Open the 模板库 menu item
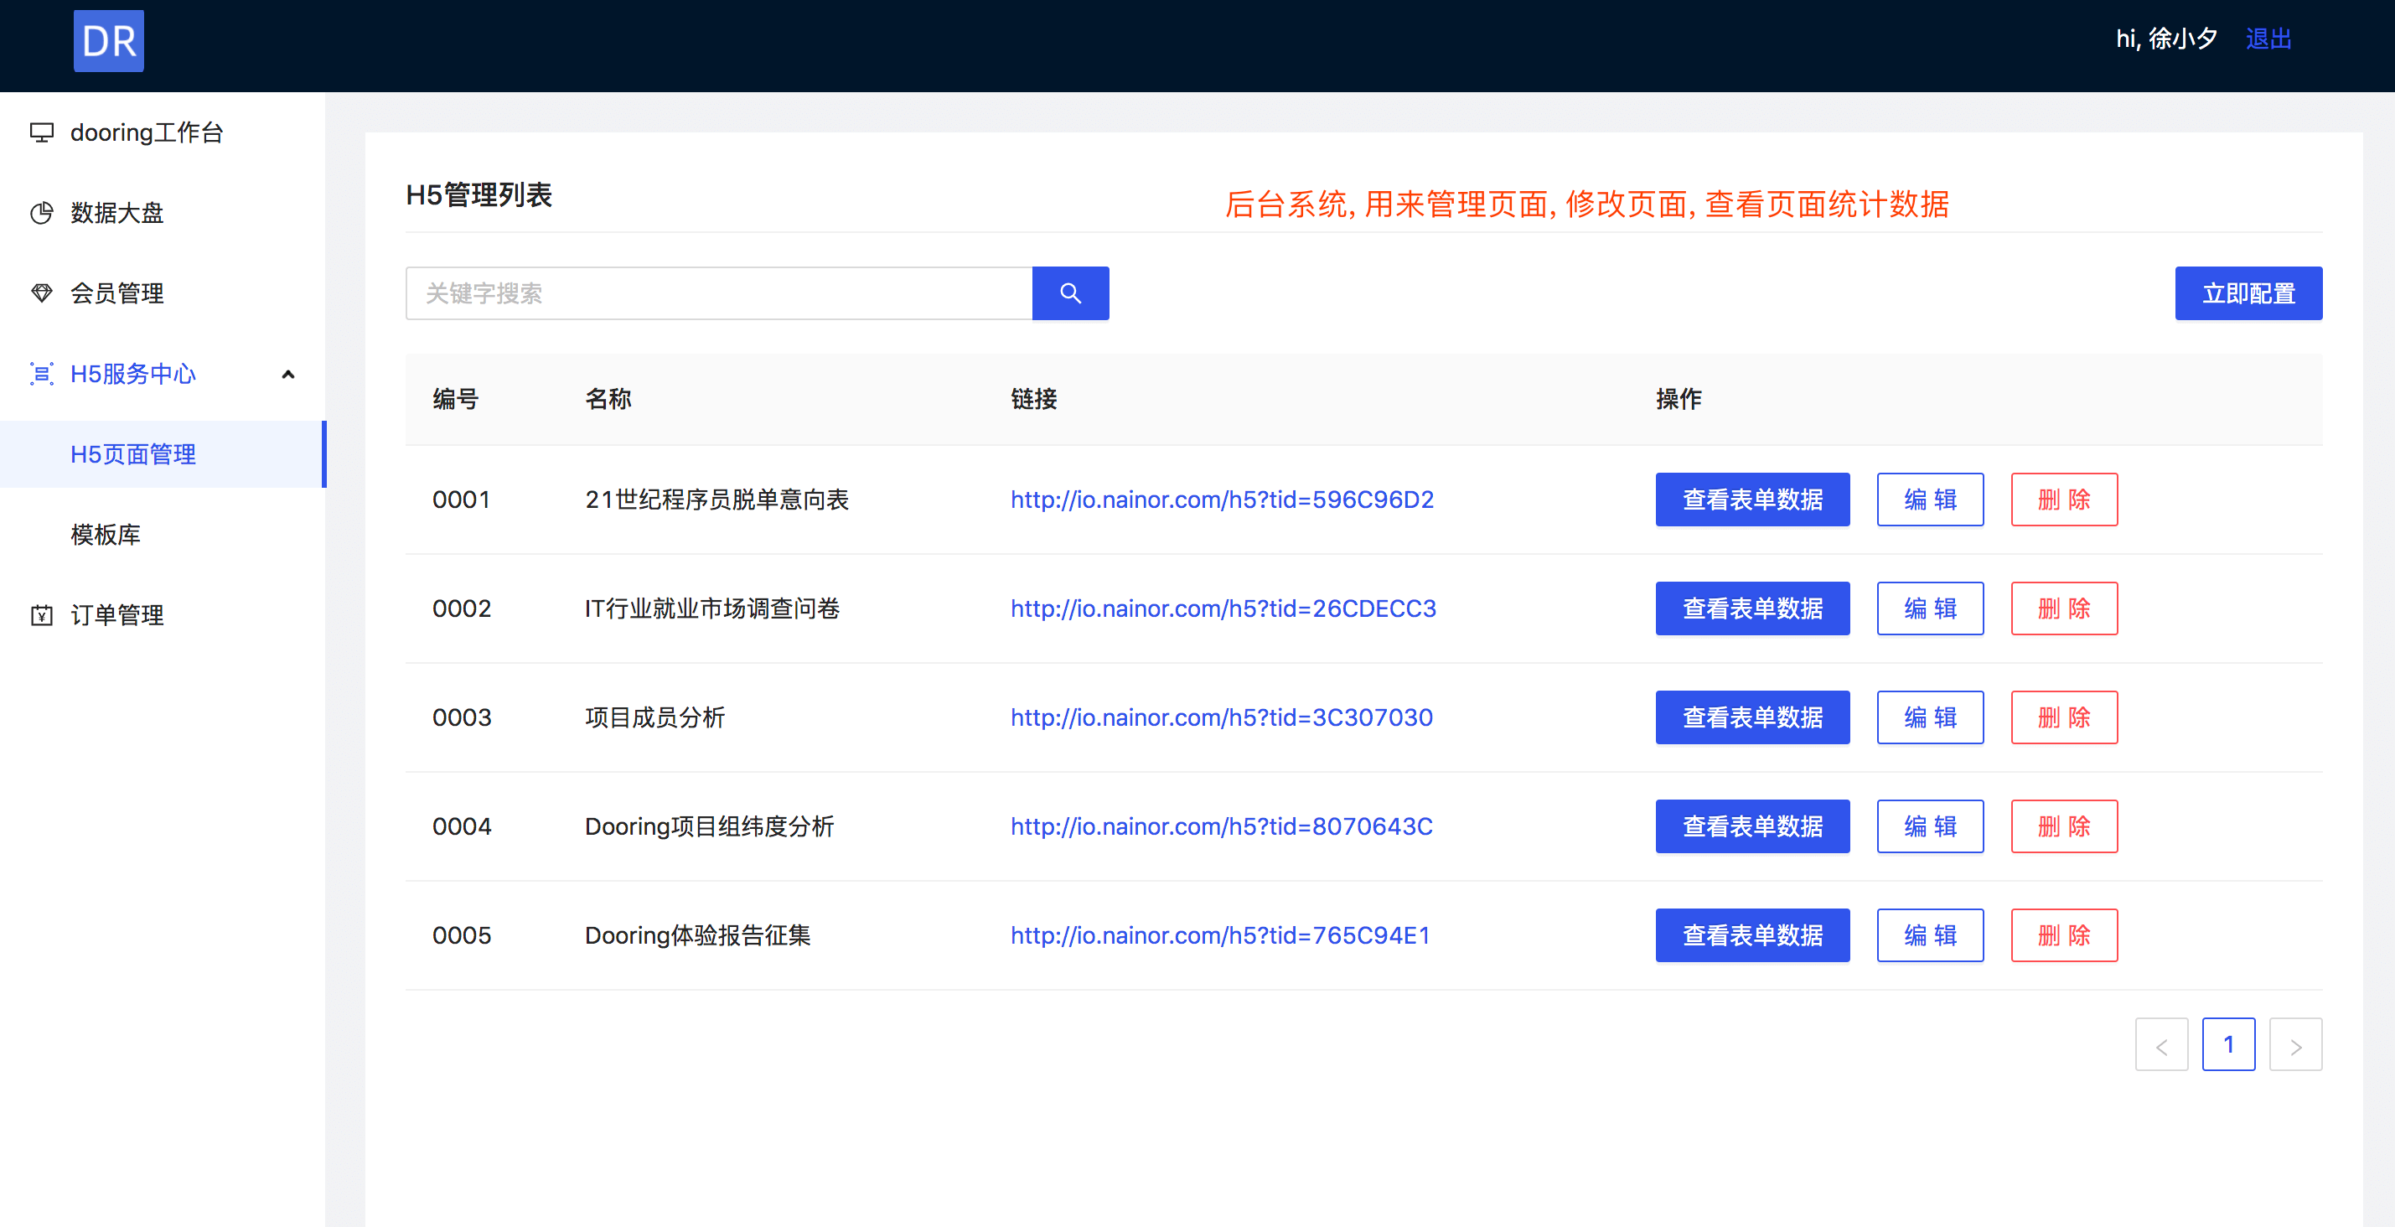The width and height of the screenshot is (2395, 1227). click(105, 535)
